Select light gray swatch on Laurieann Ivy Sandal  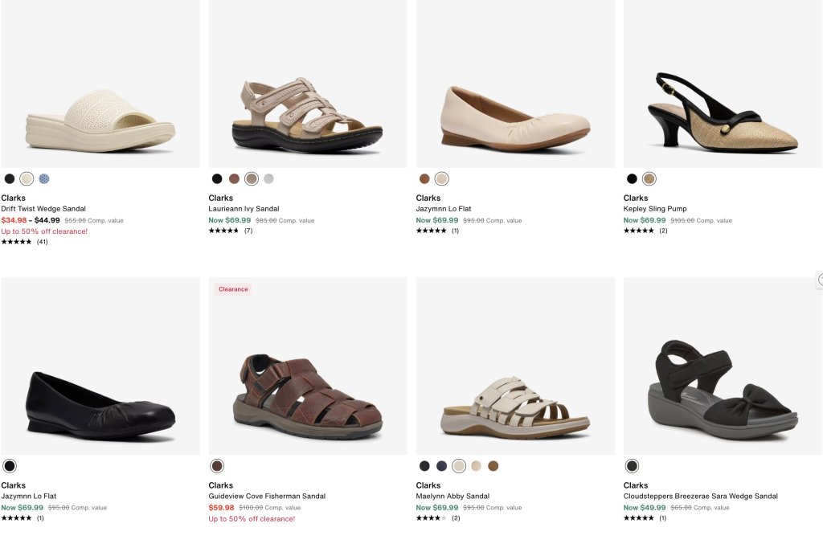coord(268,179)
